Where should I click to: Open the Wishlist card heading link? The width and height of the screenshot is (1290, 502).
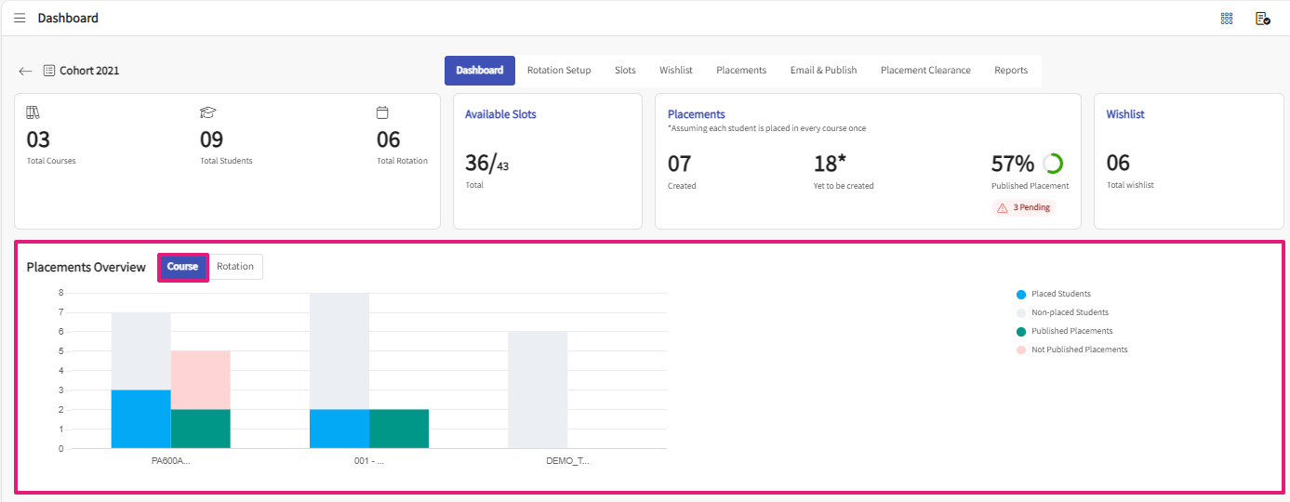tap(1125, 114)
